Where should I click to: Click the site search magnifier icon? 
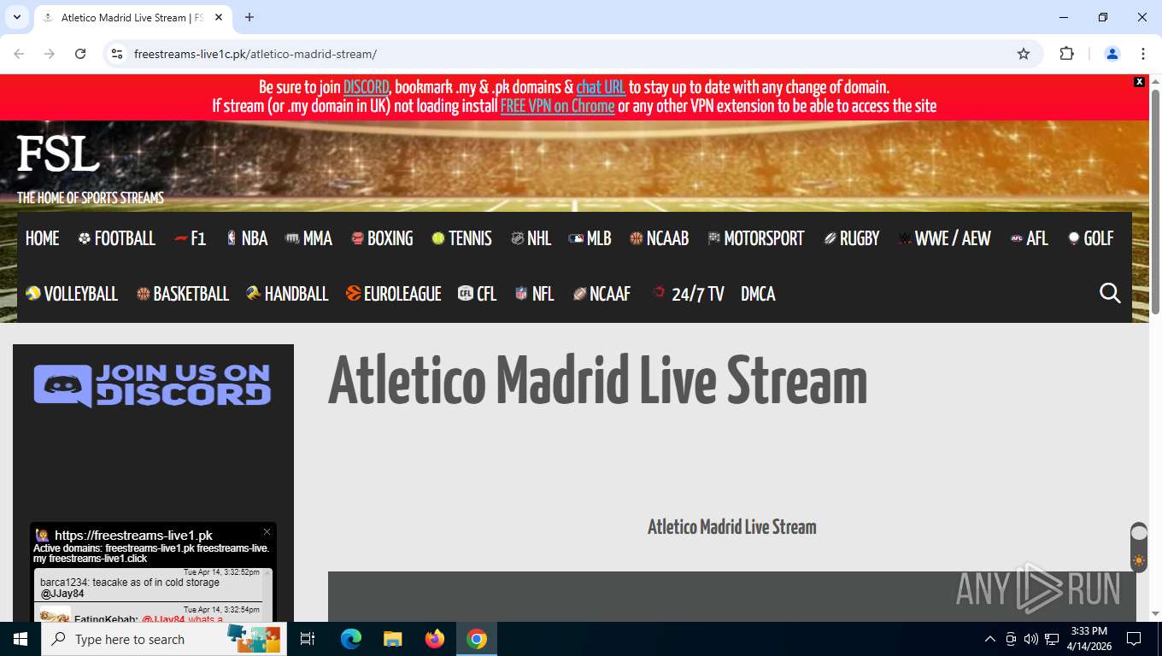click(1110, 294)
